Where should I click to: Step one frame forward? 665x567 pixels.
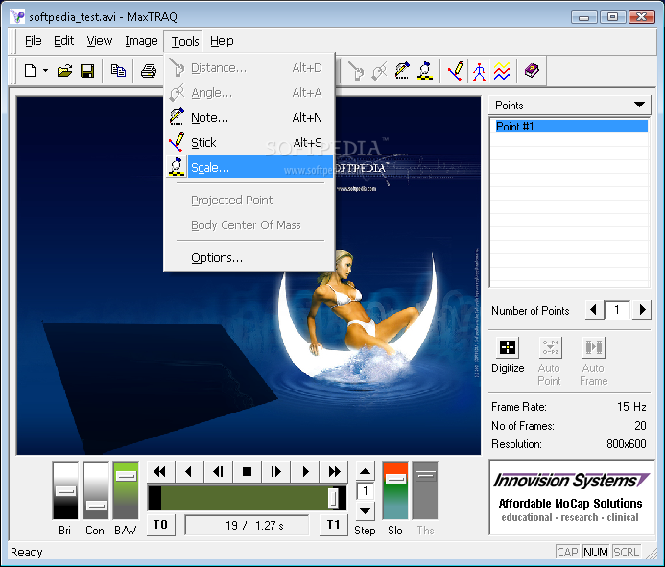click(x=275, y=472)
